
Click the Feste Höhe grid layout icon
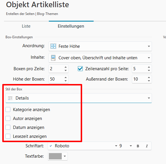pyautogui.click(x=53, y=46)
